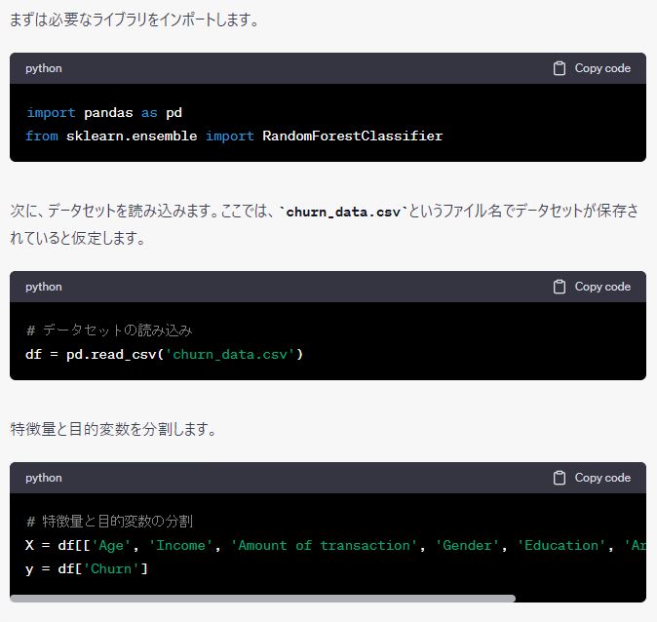Click the RandomForestClassifier word in the code

(352, 136)
